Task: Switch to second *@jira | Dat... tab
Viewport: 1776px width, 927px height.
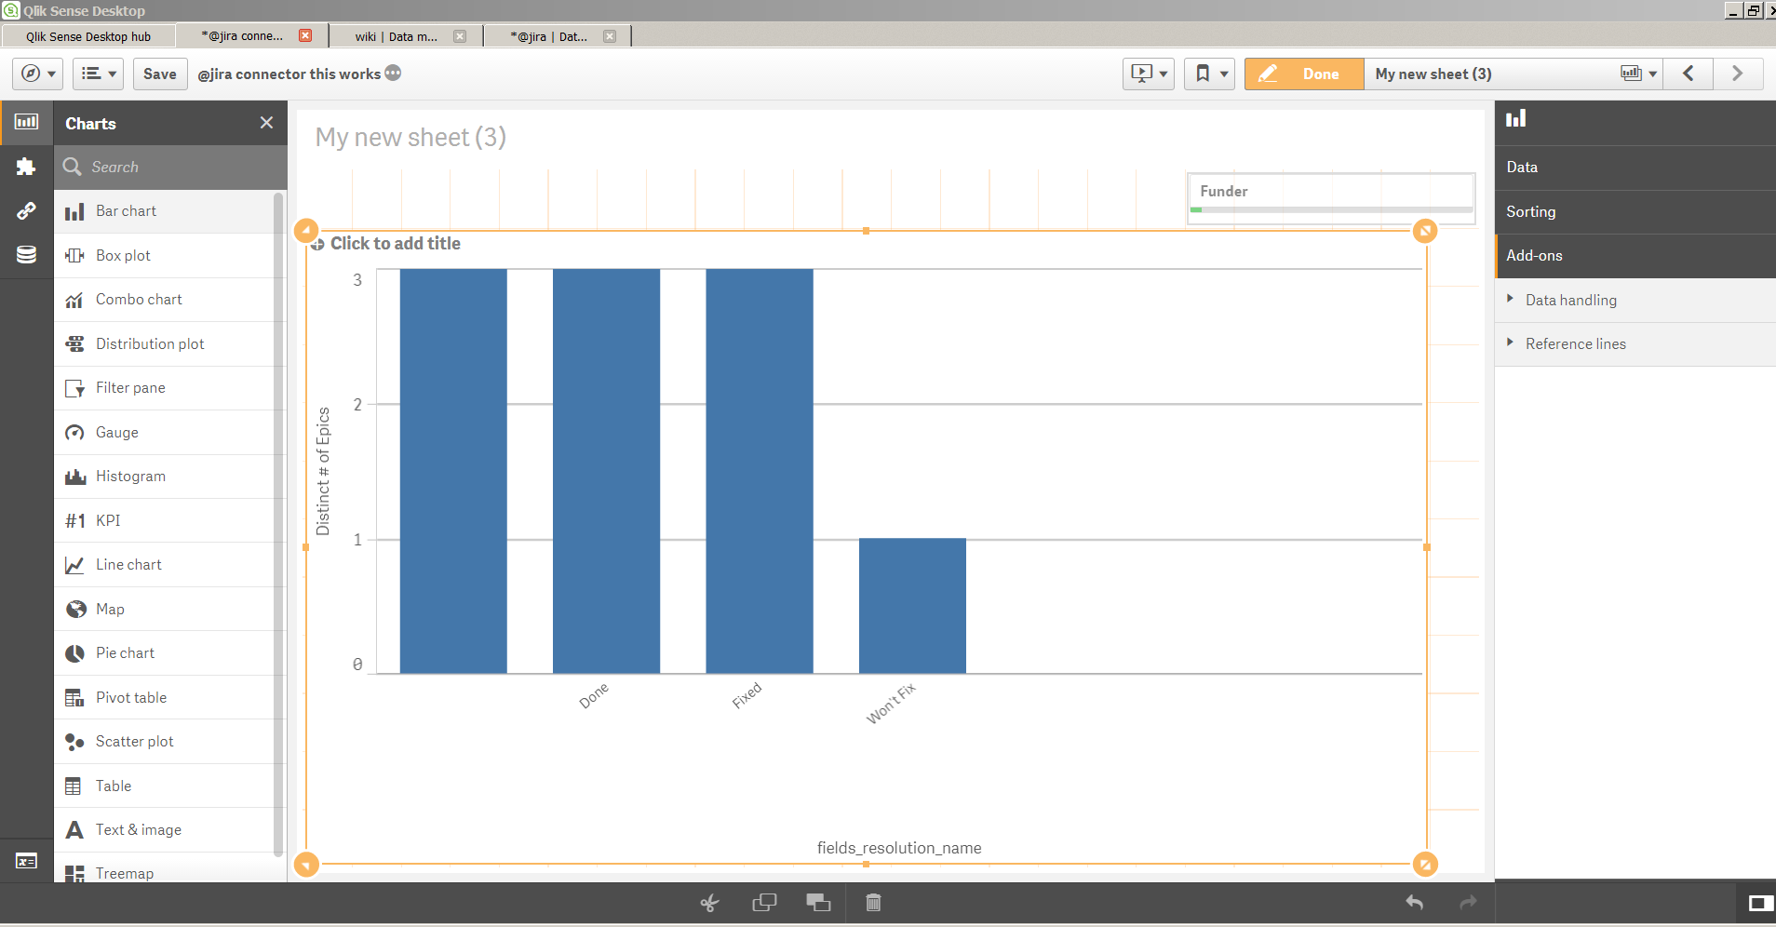Action: (548, 36)
